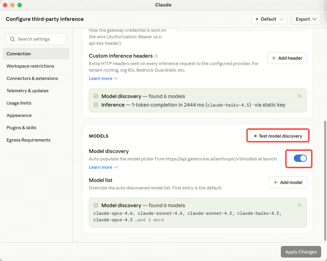Viewport: 327px width, 261px height.
Task: Click the vertical scrollbar of the settings pane
Action: pos(325,181)
